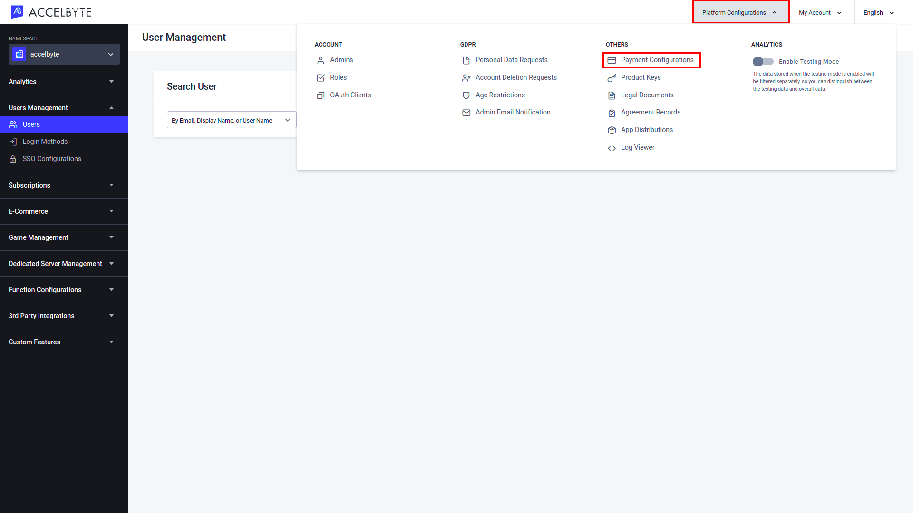Expand the My Account dropdown
Viewport: 913px width, 513px height.
821,12
